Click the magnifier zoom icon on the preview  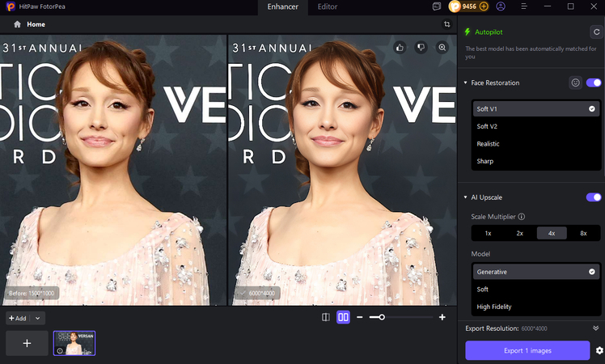[442, 48]
